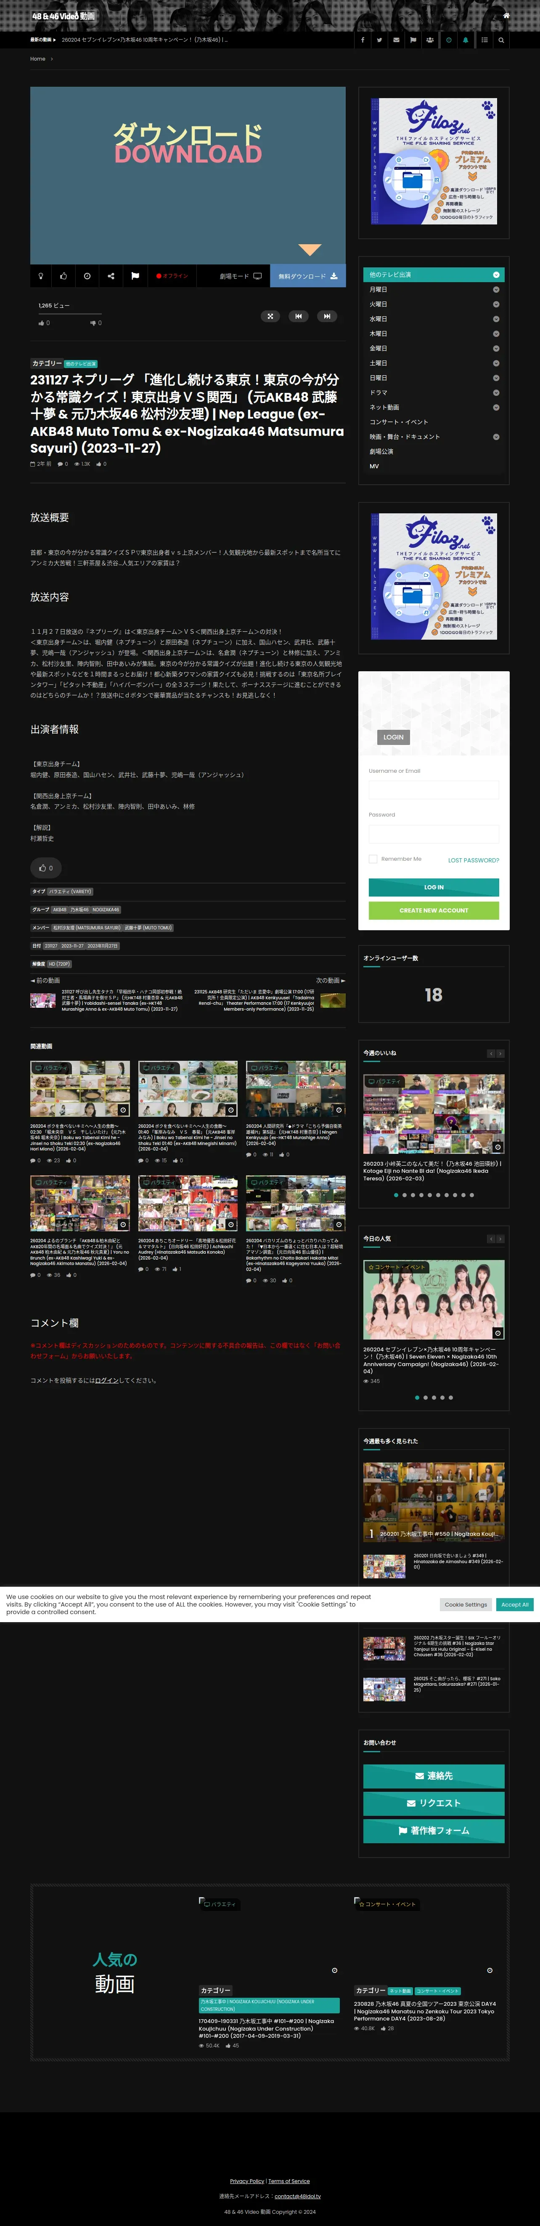Screen dimensions: 540x2226
Task: Click the expand fullscreen arrows button
Action: (x=270, y=316)
